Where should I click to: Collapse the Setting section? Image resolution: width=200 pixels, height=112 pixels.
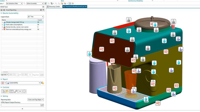pyautogui.click(x=1, y=96)
